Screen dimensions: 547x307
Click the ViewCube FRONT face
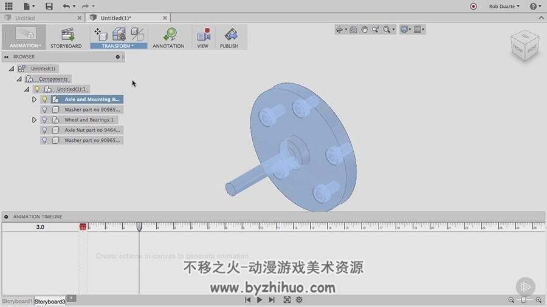point(518,50)
